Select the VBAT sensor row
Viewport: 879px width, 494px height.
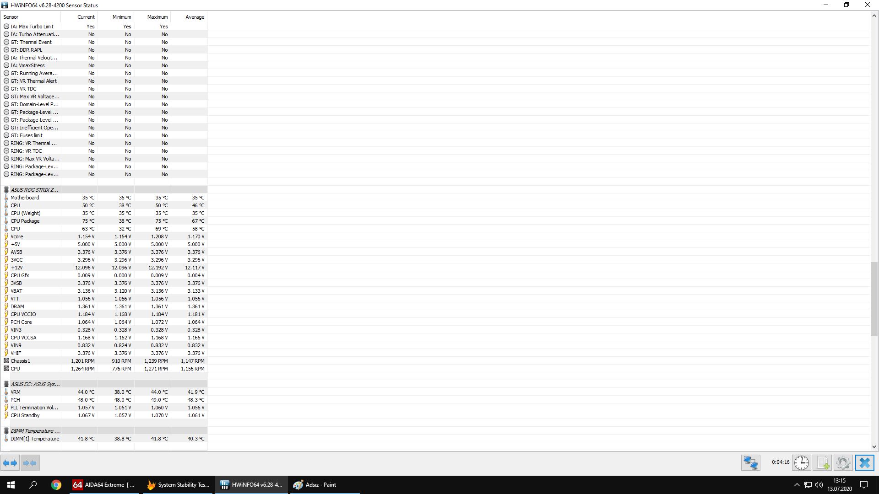(x=104, y=291)
